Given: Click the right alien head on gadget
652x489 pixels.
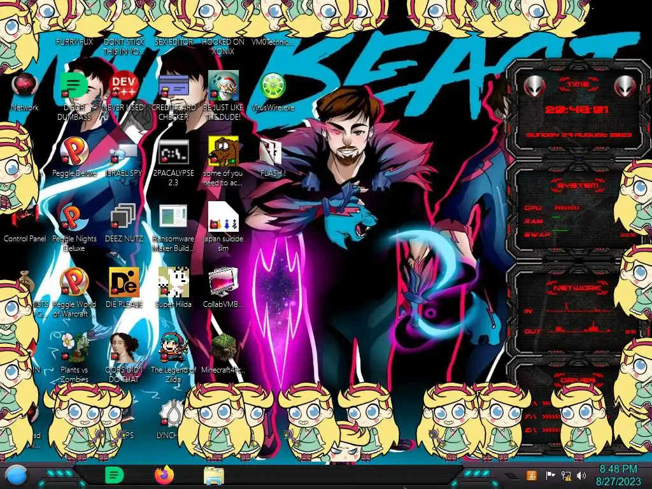Looking at the screenshot, I should pyautogui.click(x=625, y=87).
